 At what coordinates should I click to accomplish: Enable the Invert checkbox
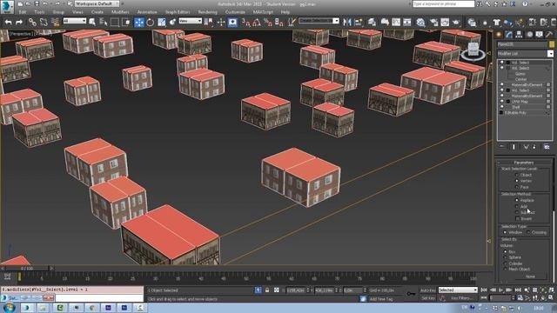click(x=517, y=218)
